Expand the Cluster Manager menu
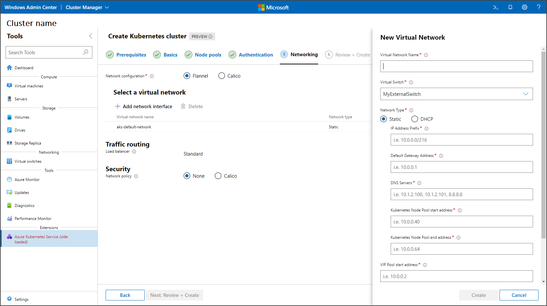 click(107, 7)
